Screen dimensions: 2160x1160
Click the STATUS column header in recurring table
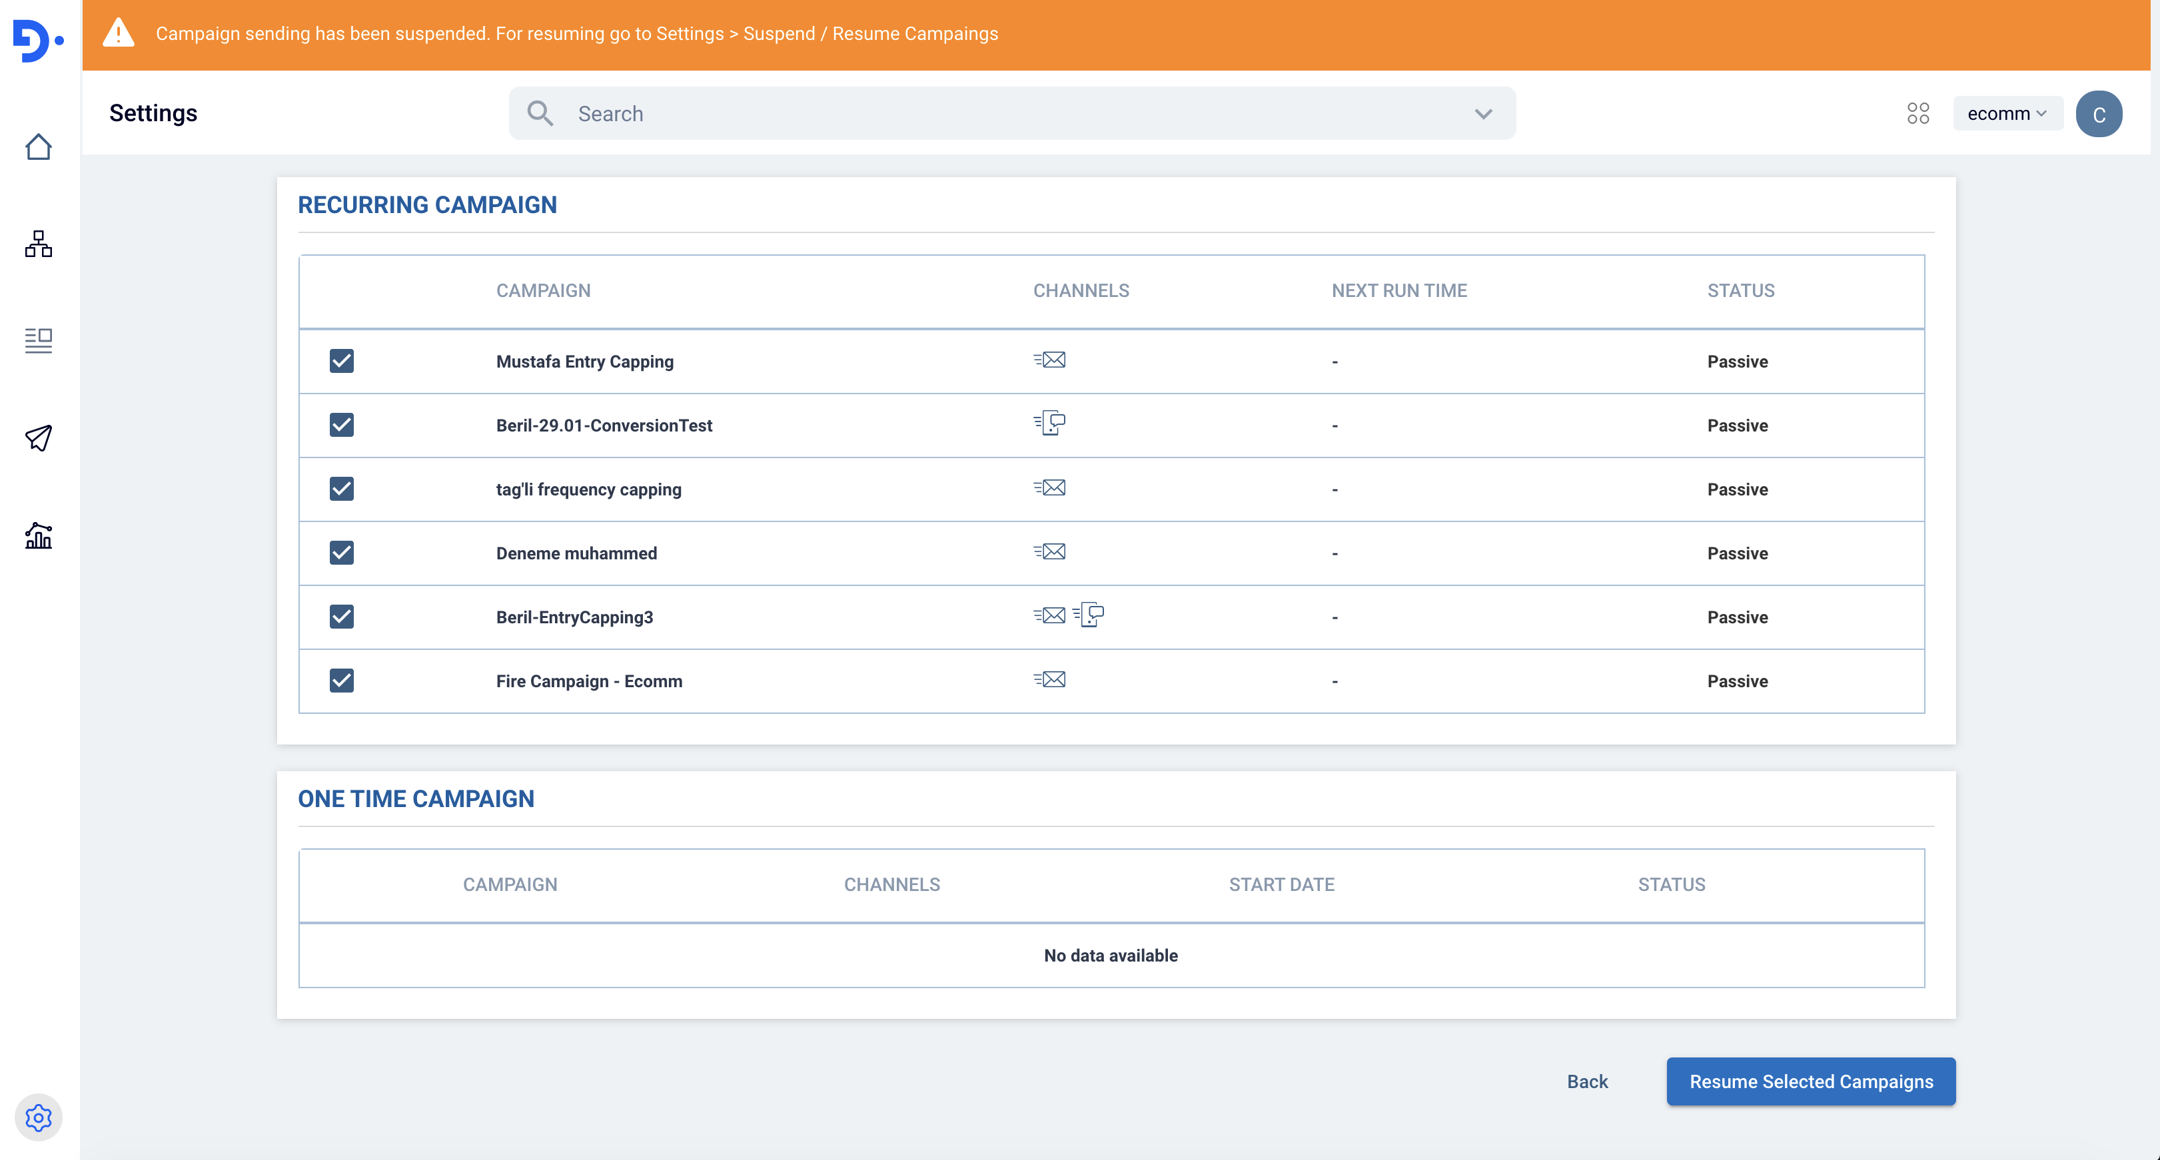coord(1740,291)
